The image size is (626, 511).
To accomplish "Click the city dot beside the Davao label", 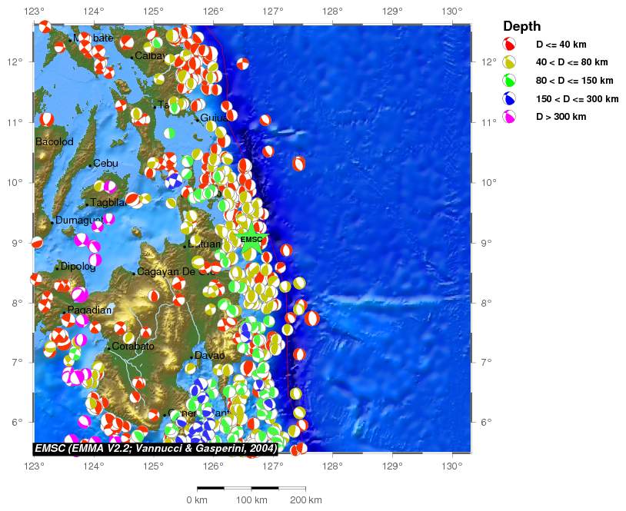I will click(x=191, y=357).
